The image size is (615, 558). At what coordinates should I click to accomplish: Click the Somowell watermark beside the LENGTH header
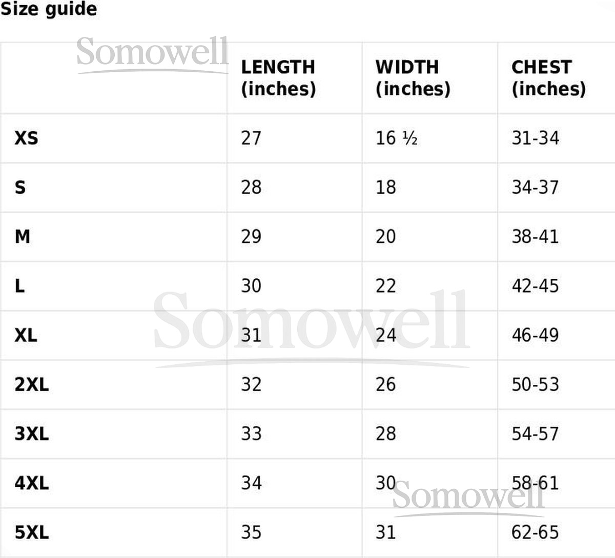[x=152, y=53]
